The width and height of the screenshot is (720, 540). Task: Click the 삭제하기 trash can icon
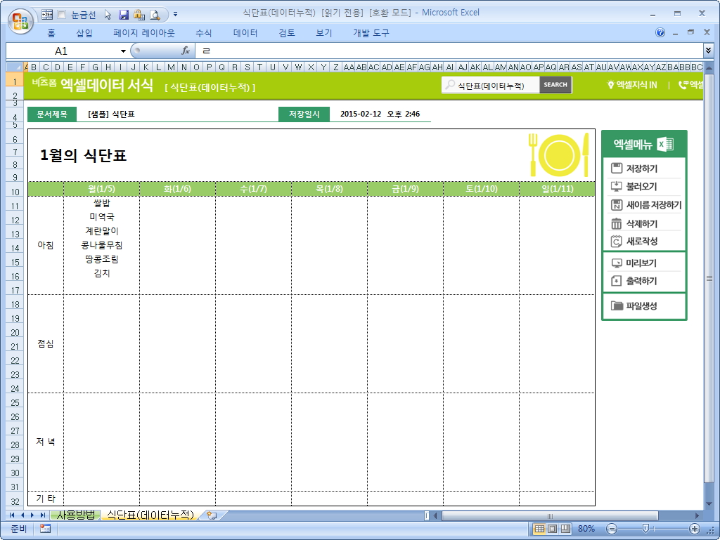tap(617, 223)
